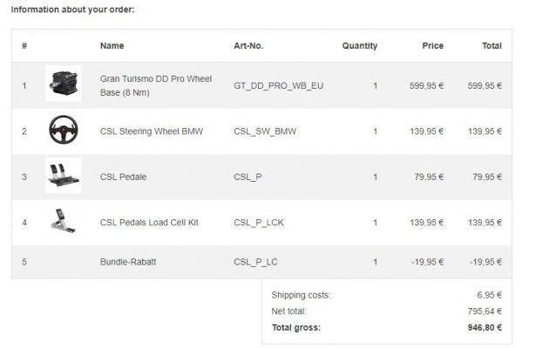536x348 pixels.
Task: Select article number GT_DD_PRO_WB_EU
Action: [x=278, y=85]
